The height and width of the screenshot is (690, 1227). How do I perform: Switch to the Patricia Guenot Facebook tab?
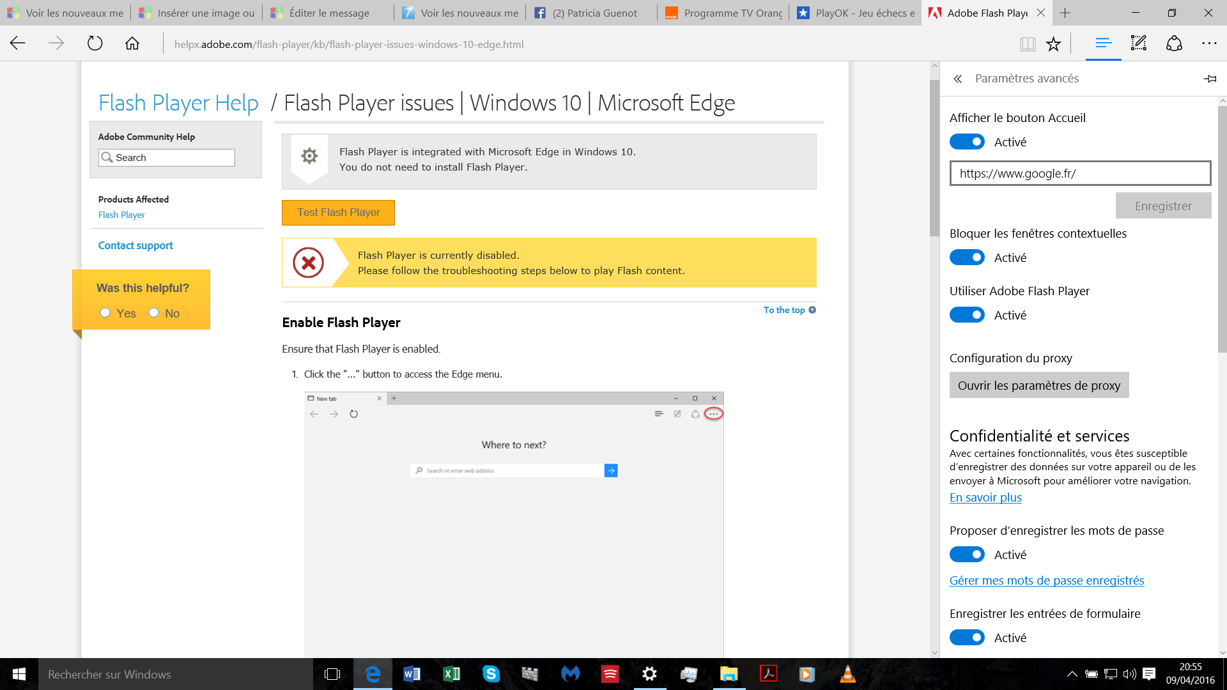click(592, 13)
